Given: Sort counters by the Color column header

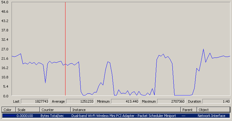Looking at the screenshot, I should coord(9,110).
